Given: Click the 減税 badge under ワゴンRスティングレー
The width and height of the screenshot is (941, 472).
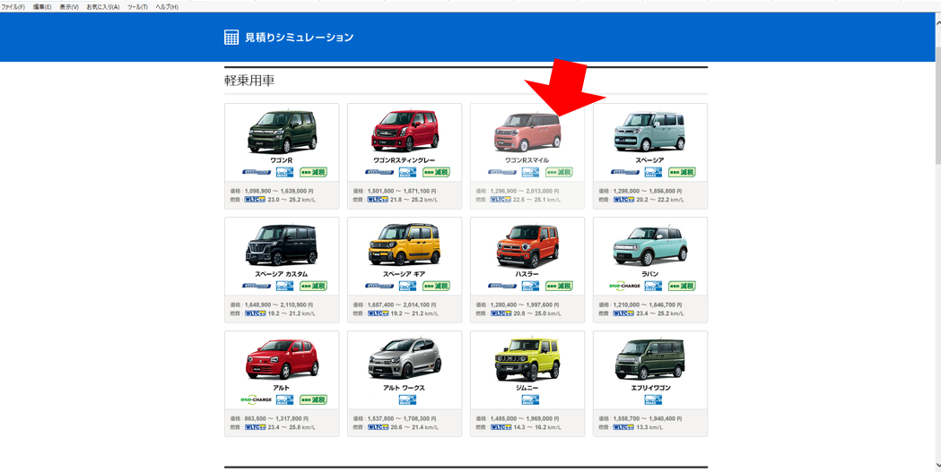Looking at the screenshot, I should (436, 172).
